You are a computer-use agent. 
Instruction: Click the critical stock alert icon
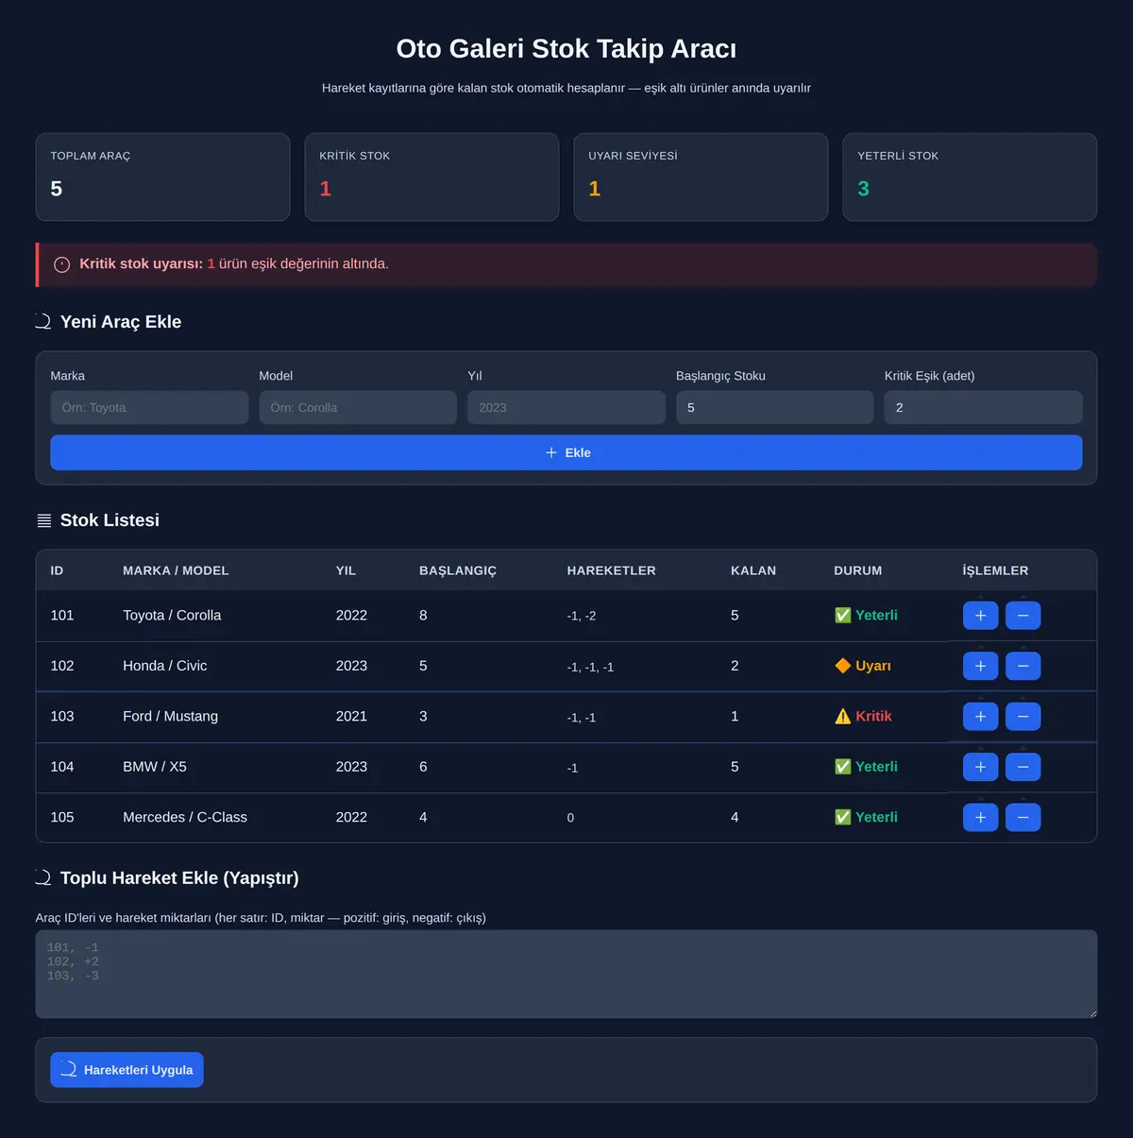click(x=62, y=264)
